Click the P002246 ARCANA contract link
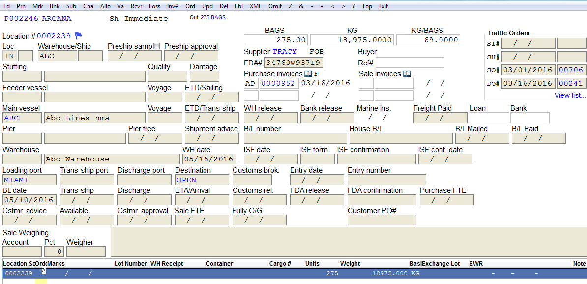The height and width of the screenshot is (284, 587). 37,18
